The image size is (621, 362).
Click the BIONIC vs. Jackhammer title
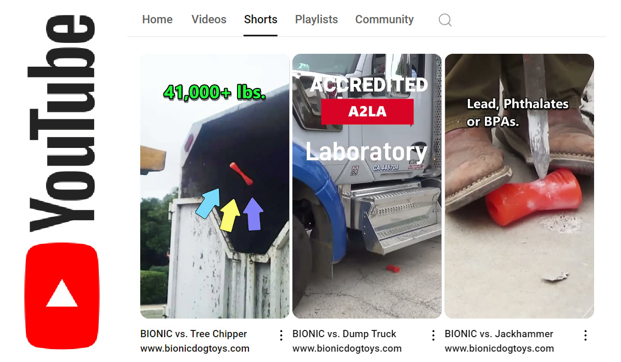499,334
